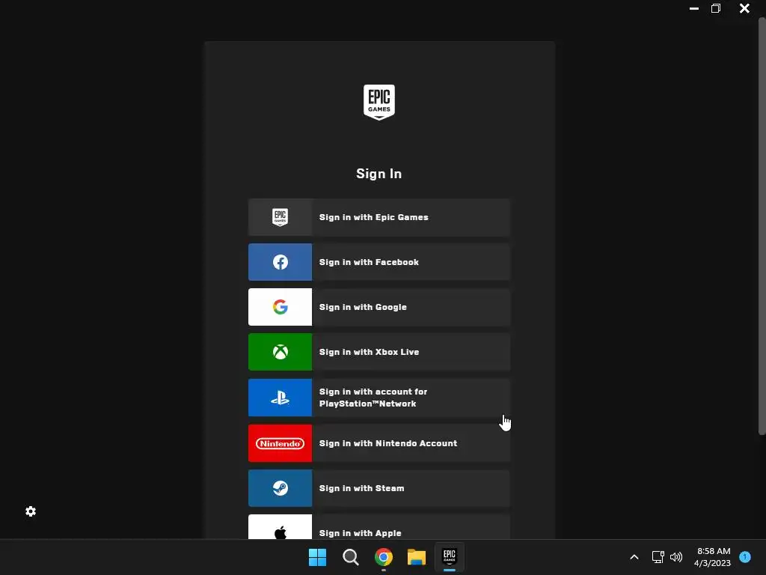Image resolution: width=766 pixels, height=575 pixels.
Task: Click the large Epic Games logo at top
Action: [379, 102]
